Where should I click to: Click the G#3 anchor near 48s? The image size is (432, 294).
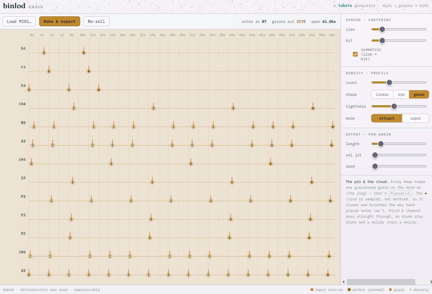271,164
